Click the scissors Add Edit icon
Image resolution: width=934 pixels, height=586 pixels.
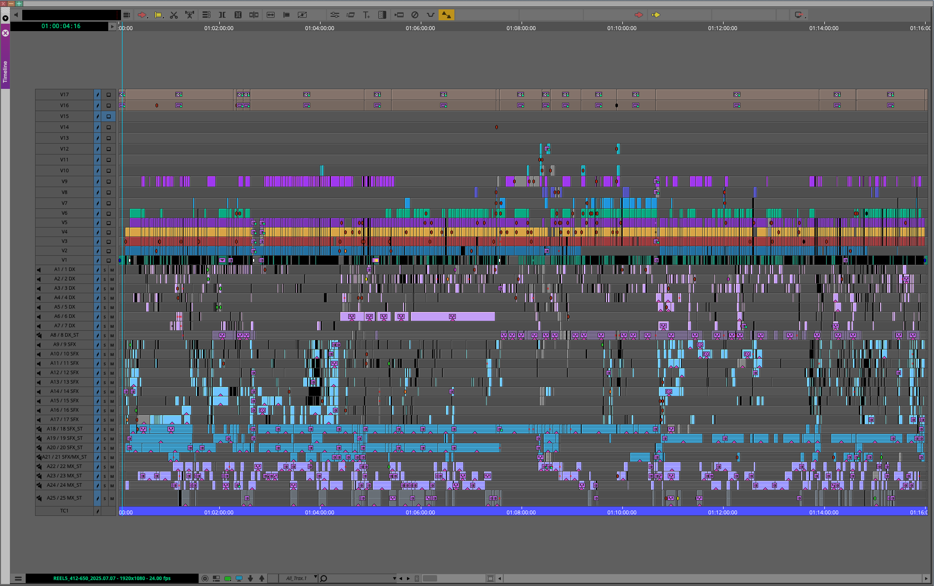pos(174,15)
